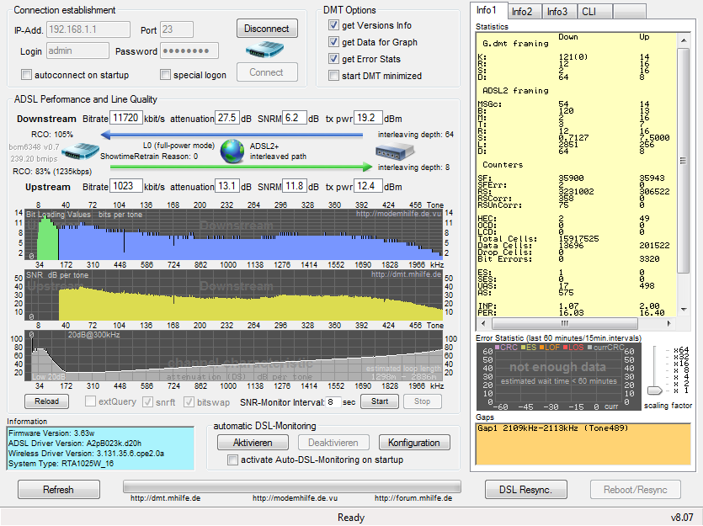
Task: Enable Auto-DSL-Monitoring on startup
Action: tap(232, 460)
